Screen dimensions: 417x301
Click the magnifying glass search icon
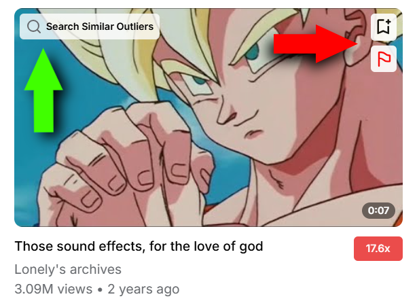tap(34, 26)
